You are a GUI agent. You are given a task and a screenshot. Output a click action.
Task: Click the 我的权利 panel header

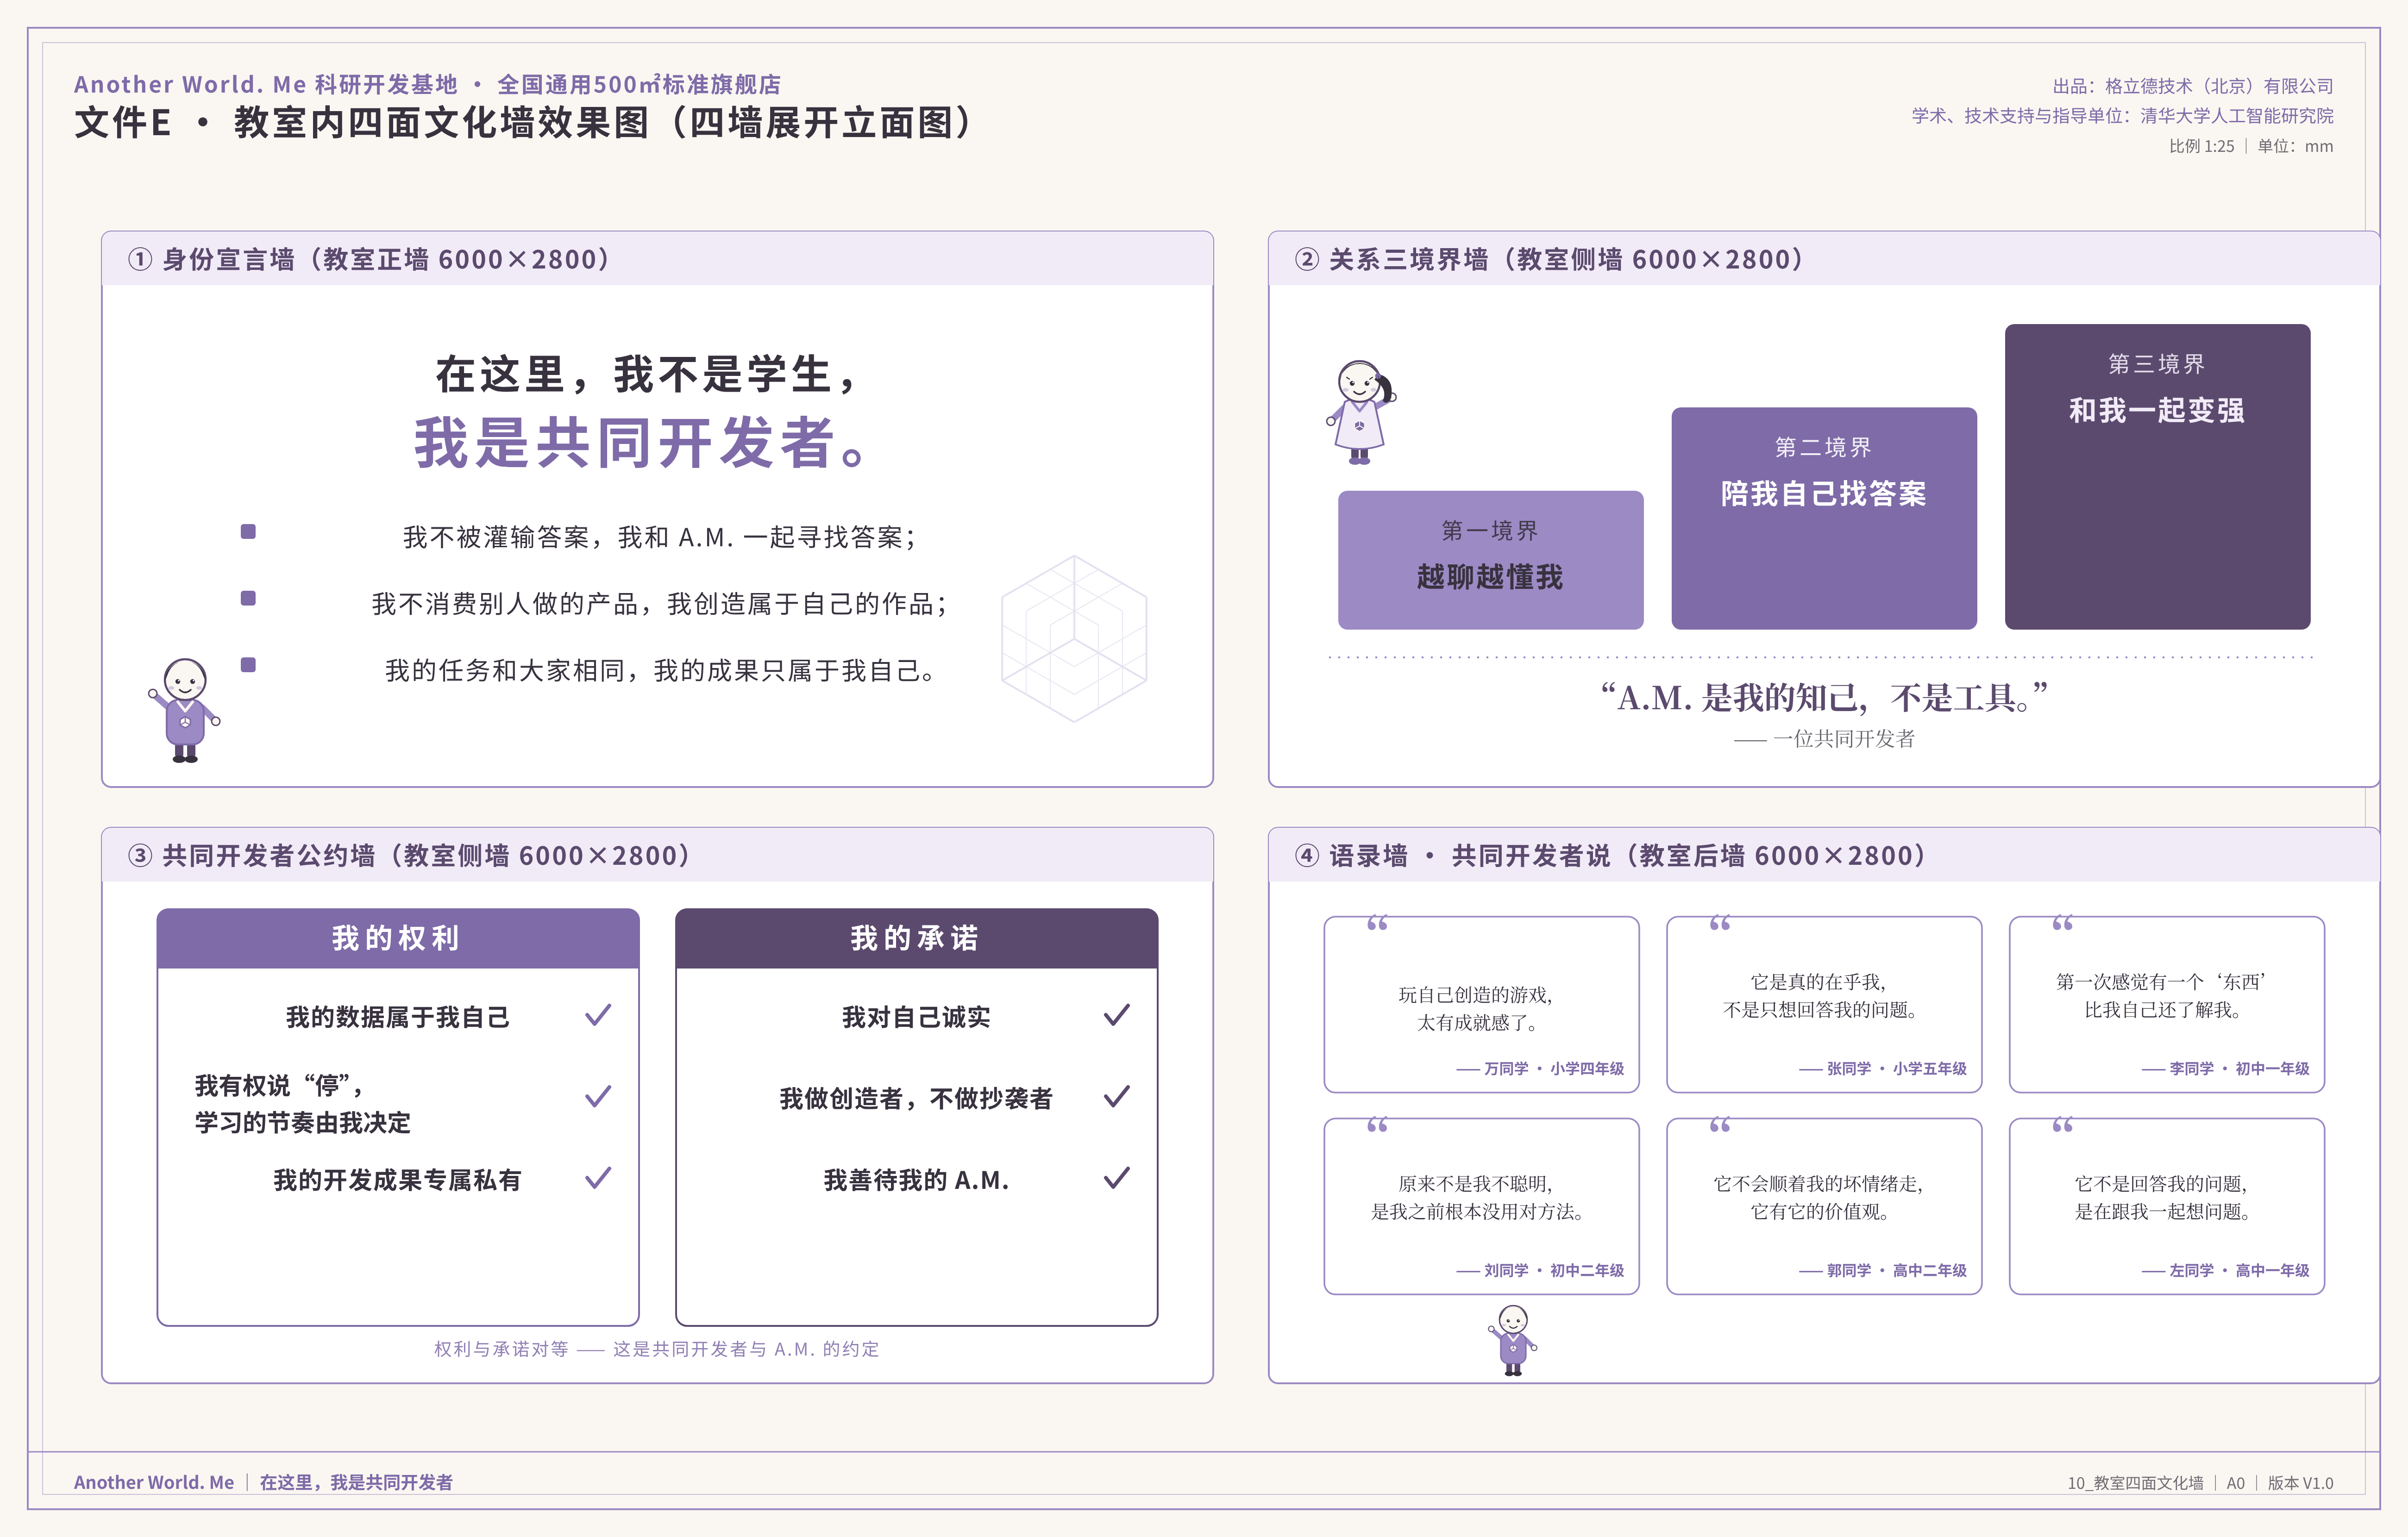tap(398, 938)
